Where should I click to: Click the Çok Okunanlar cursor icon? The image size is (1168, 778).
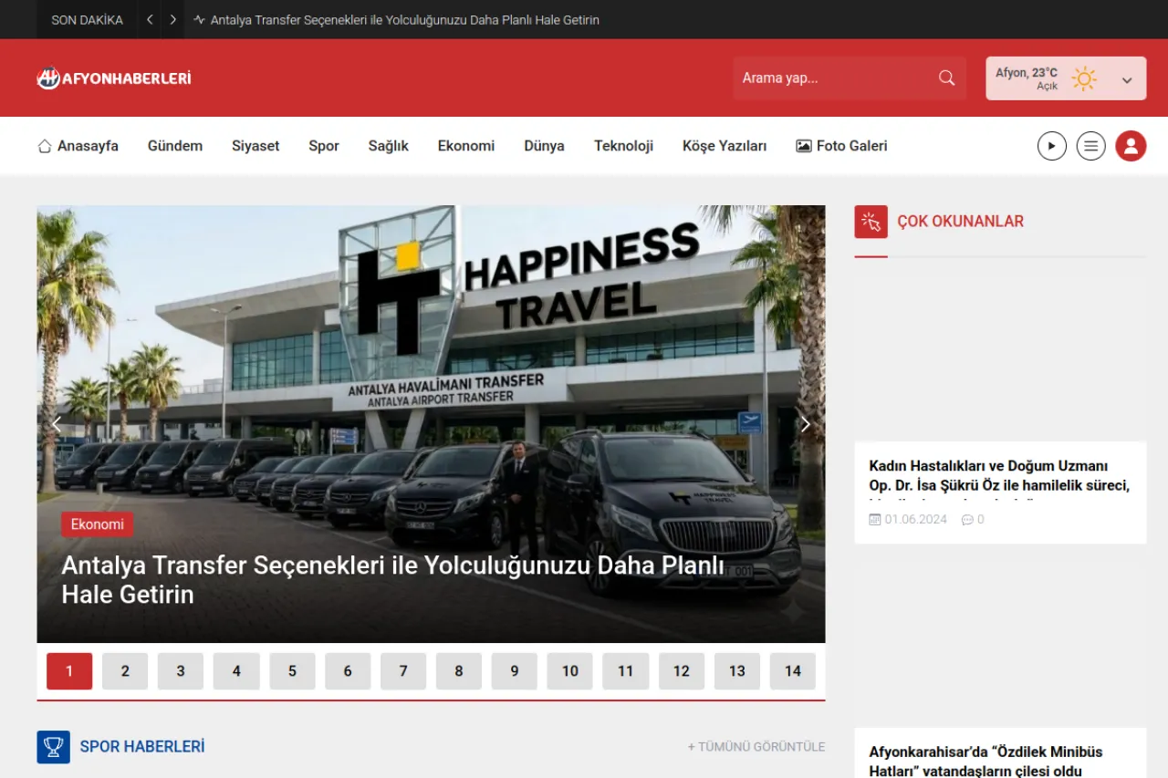871,222
